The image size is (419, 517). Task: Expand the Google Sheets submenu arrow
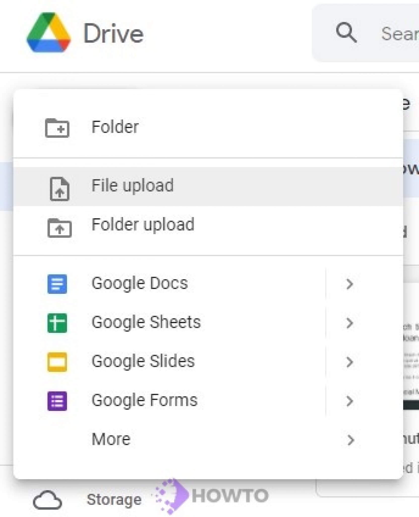click(349, 323)
